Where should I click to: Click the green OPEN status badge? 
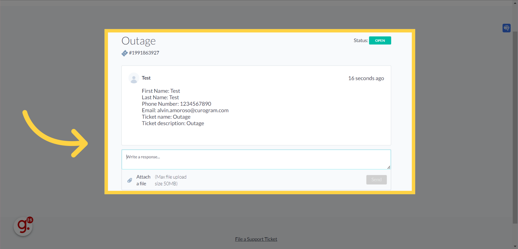coord(380,40)
